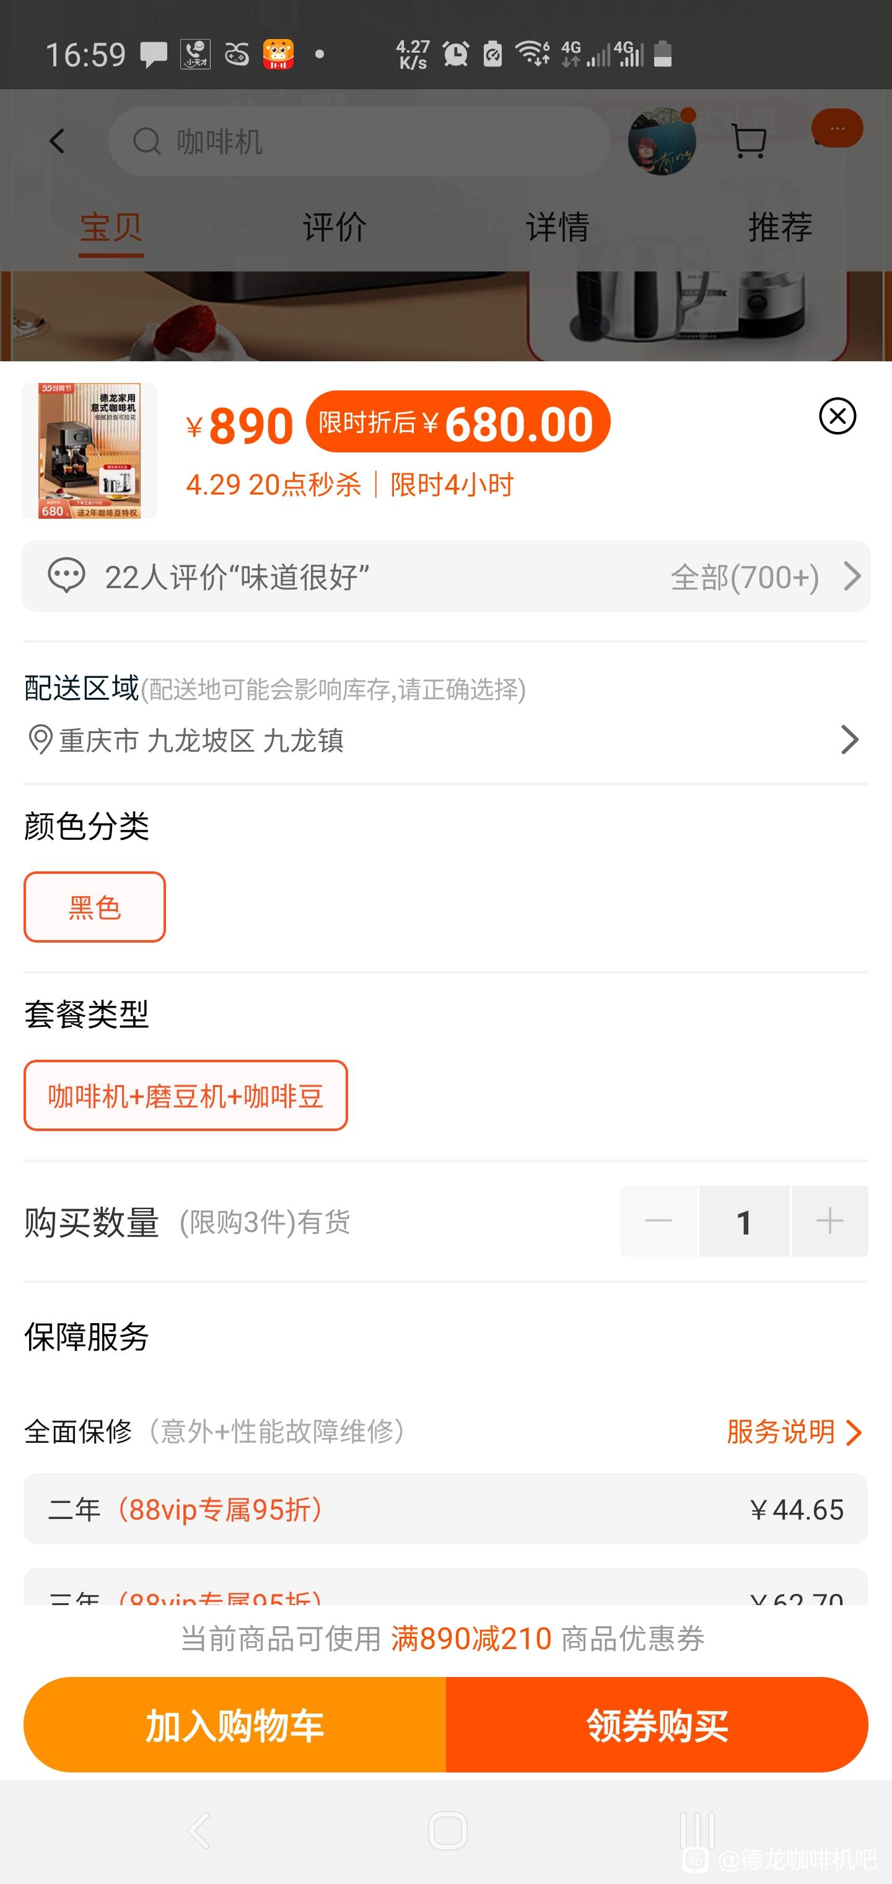Choose the 二年 warranty at ¥44.65

446,1509
